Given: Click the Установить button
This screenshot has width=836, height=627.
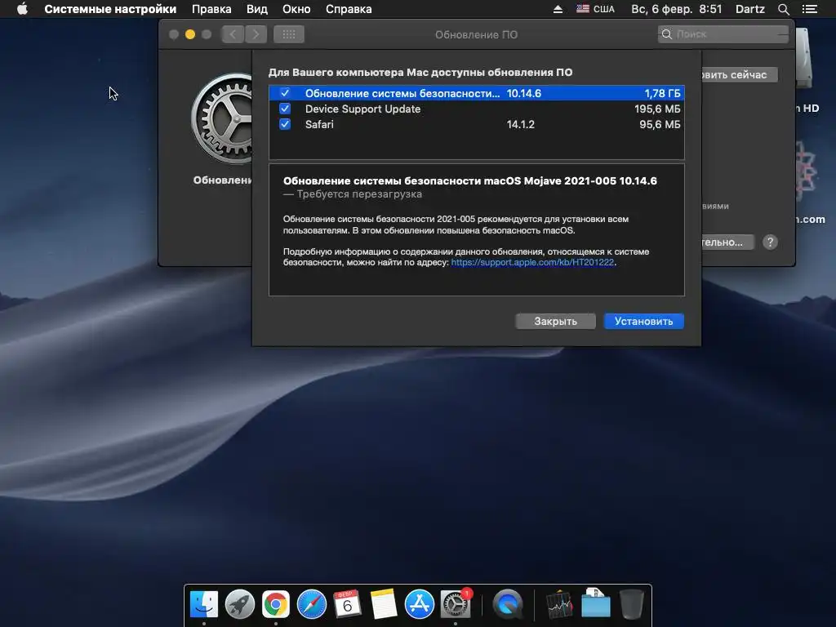Looking at the screenshot, I should pyautogui.click(x=643, y=321).
